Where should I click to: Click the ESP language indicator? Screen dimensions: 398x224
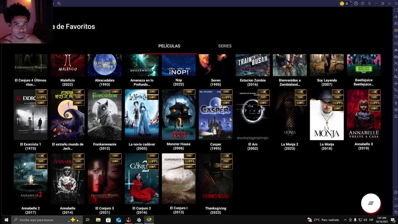[371, 220]
